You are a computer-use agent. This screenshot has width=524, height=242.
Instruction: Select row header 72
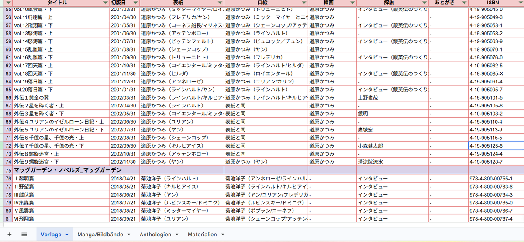[x=8, y=146]
